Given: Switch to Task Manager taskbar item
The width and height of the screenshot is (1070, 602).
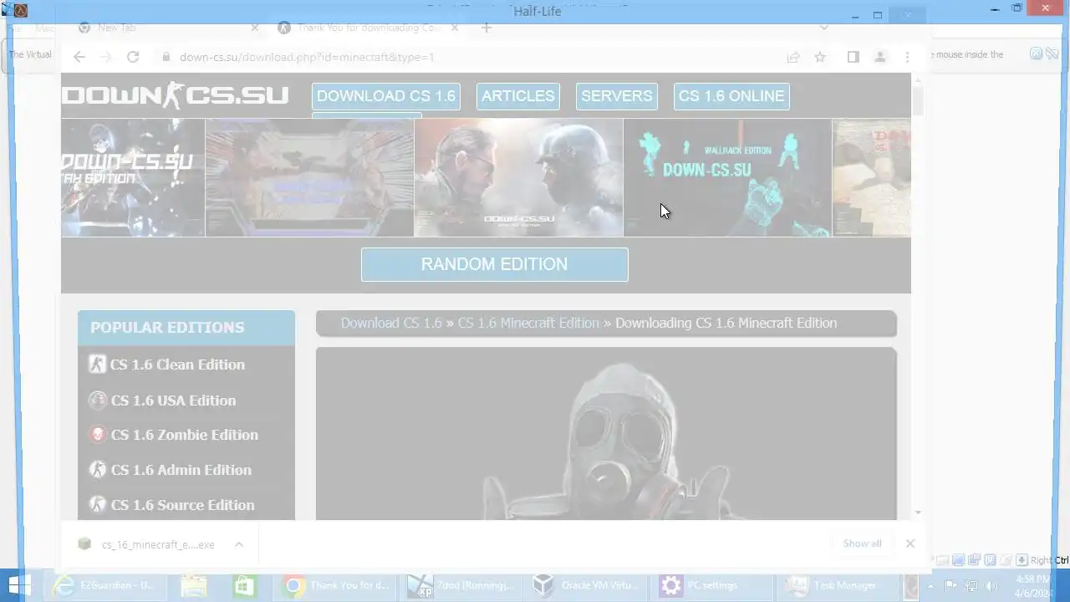Looking at the screenshot, I should 837,585.
